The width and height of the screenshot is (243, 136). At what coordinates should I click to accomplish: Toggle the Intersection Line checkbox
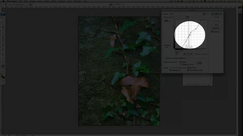pos(188,70)
